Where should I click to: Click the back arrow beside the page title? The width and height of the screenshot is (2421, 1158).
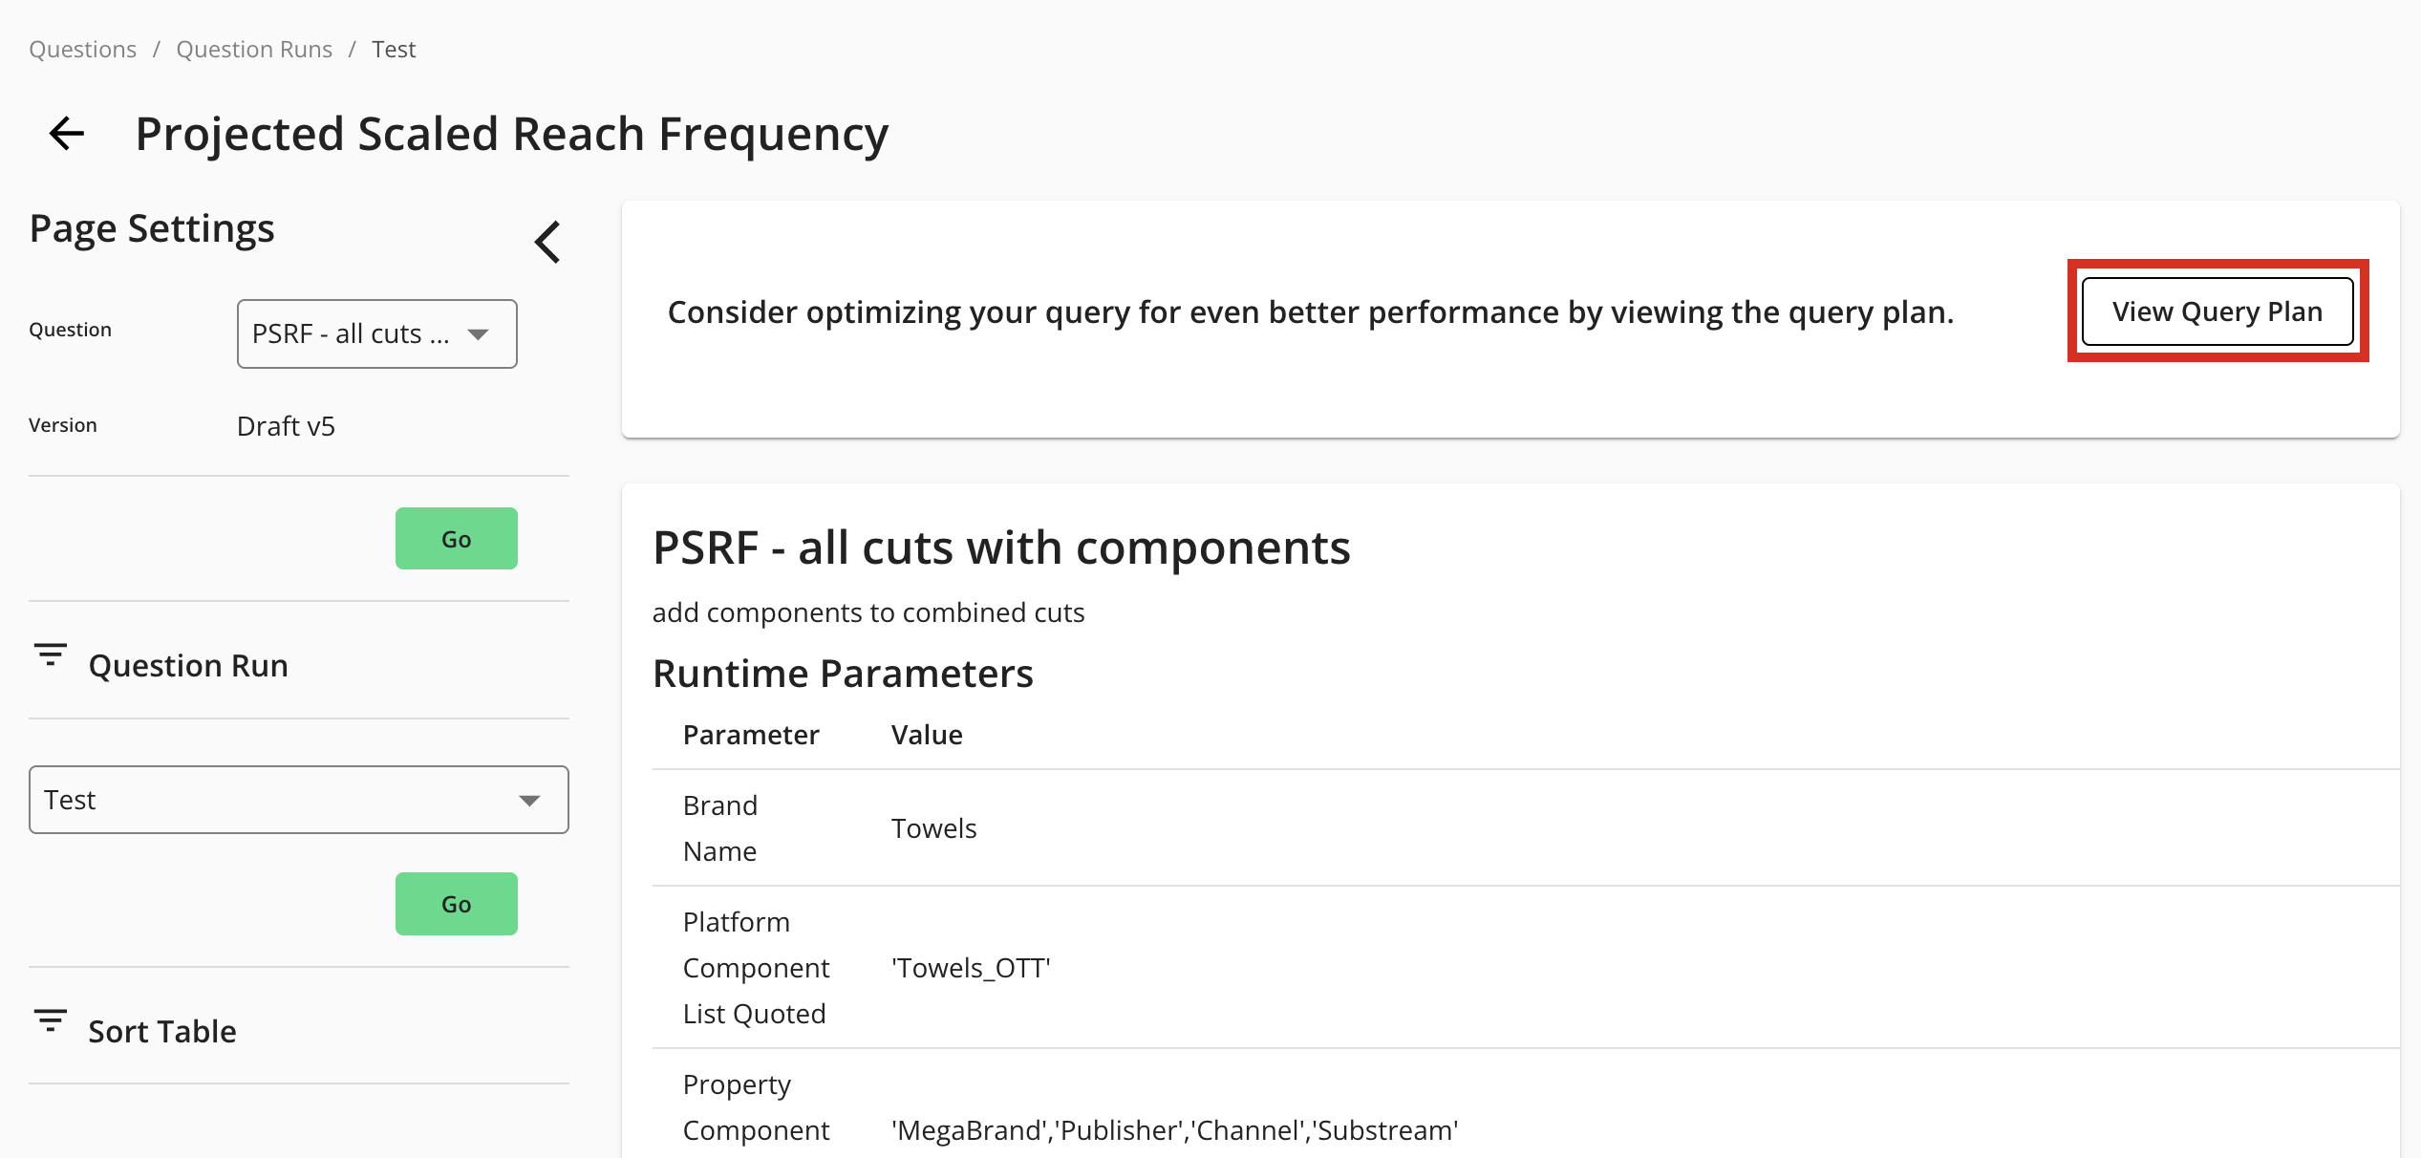67,134
